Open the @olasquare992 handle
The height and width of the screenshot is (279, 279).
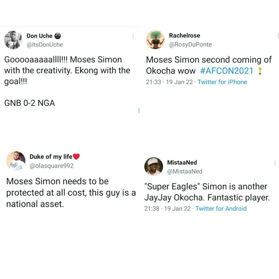tap(51, 166)
